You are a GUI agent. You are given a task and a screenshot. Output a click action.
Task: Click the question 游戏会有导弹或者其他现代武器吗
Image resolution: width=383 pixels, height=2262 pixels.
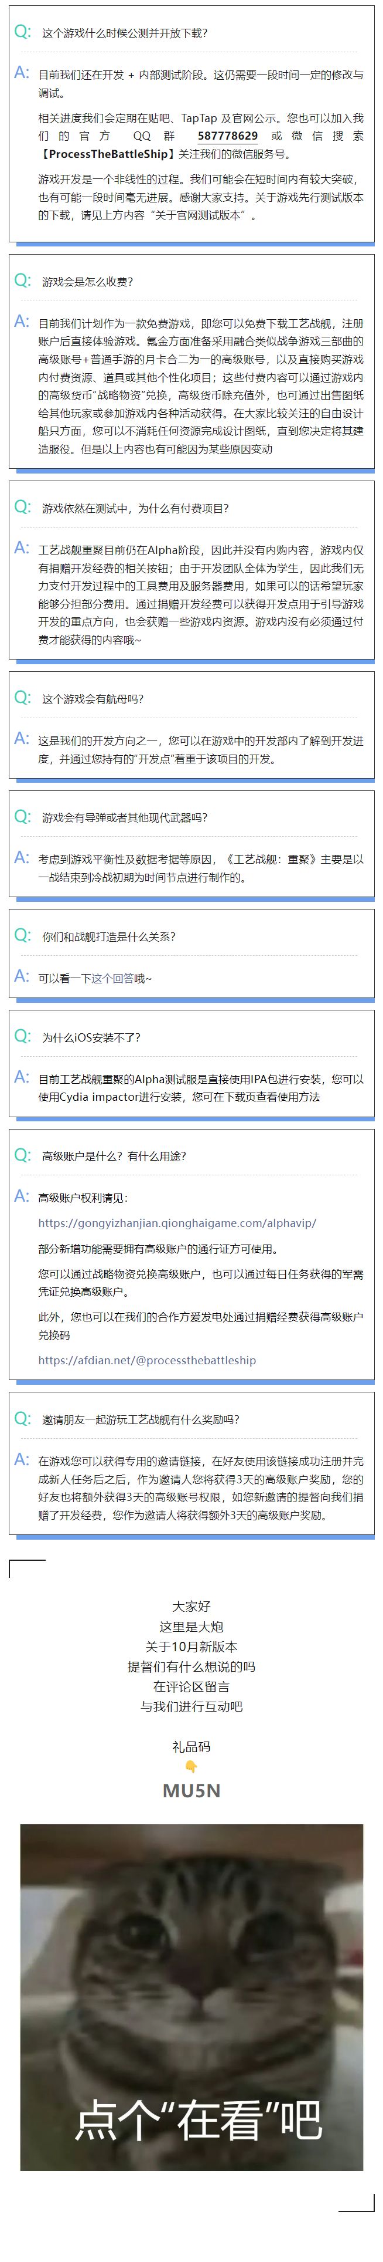click(x=125, y=817)
